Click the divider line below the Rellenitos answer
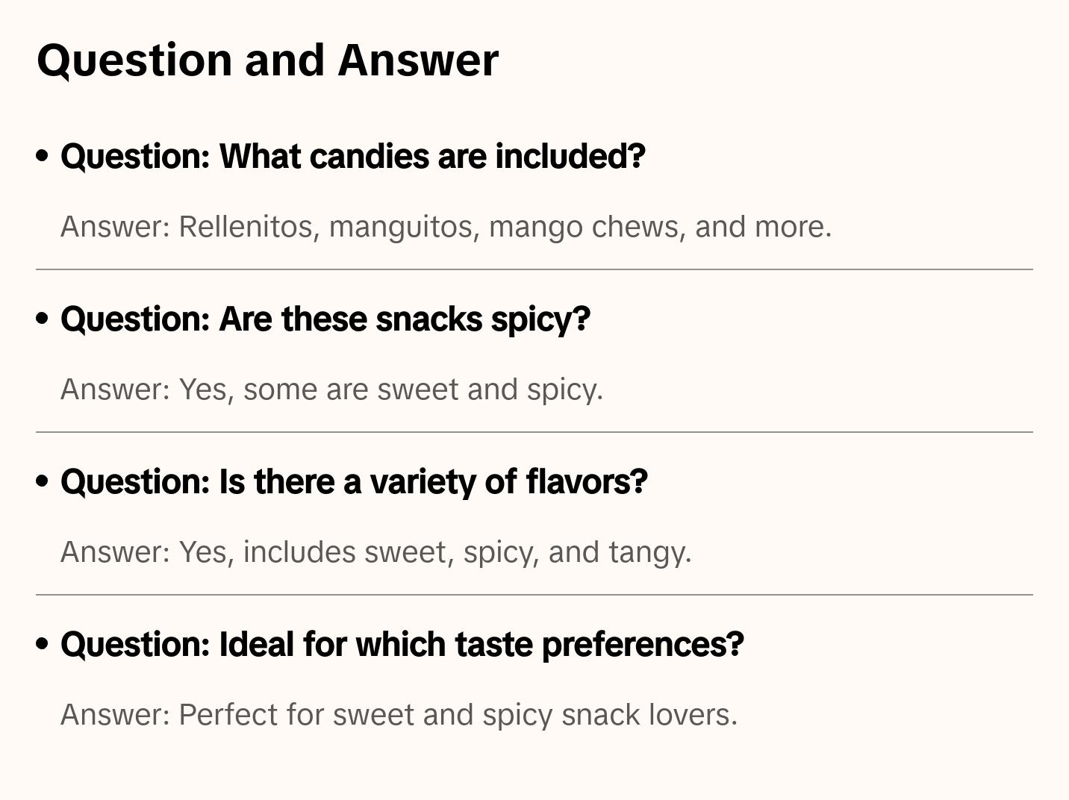The height and width of the screenshot is (800, 1069). 534,269
